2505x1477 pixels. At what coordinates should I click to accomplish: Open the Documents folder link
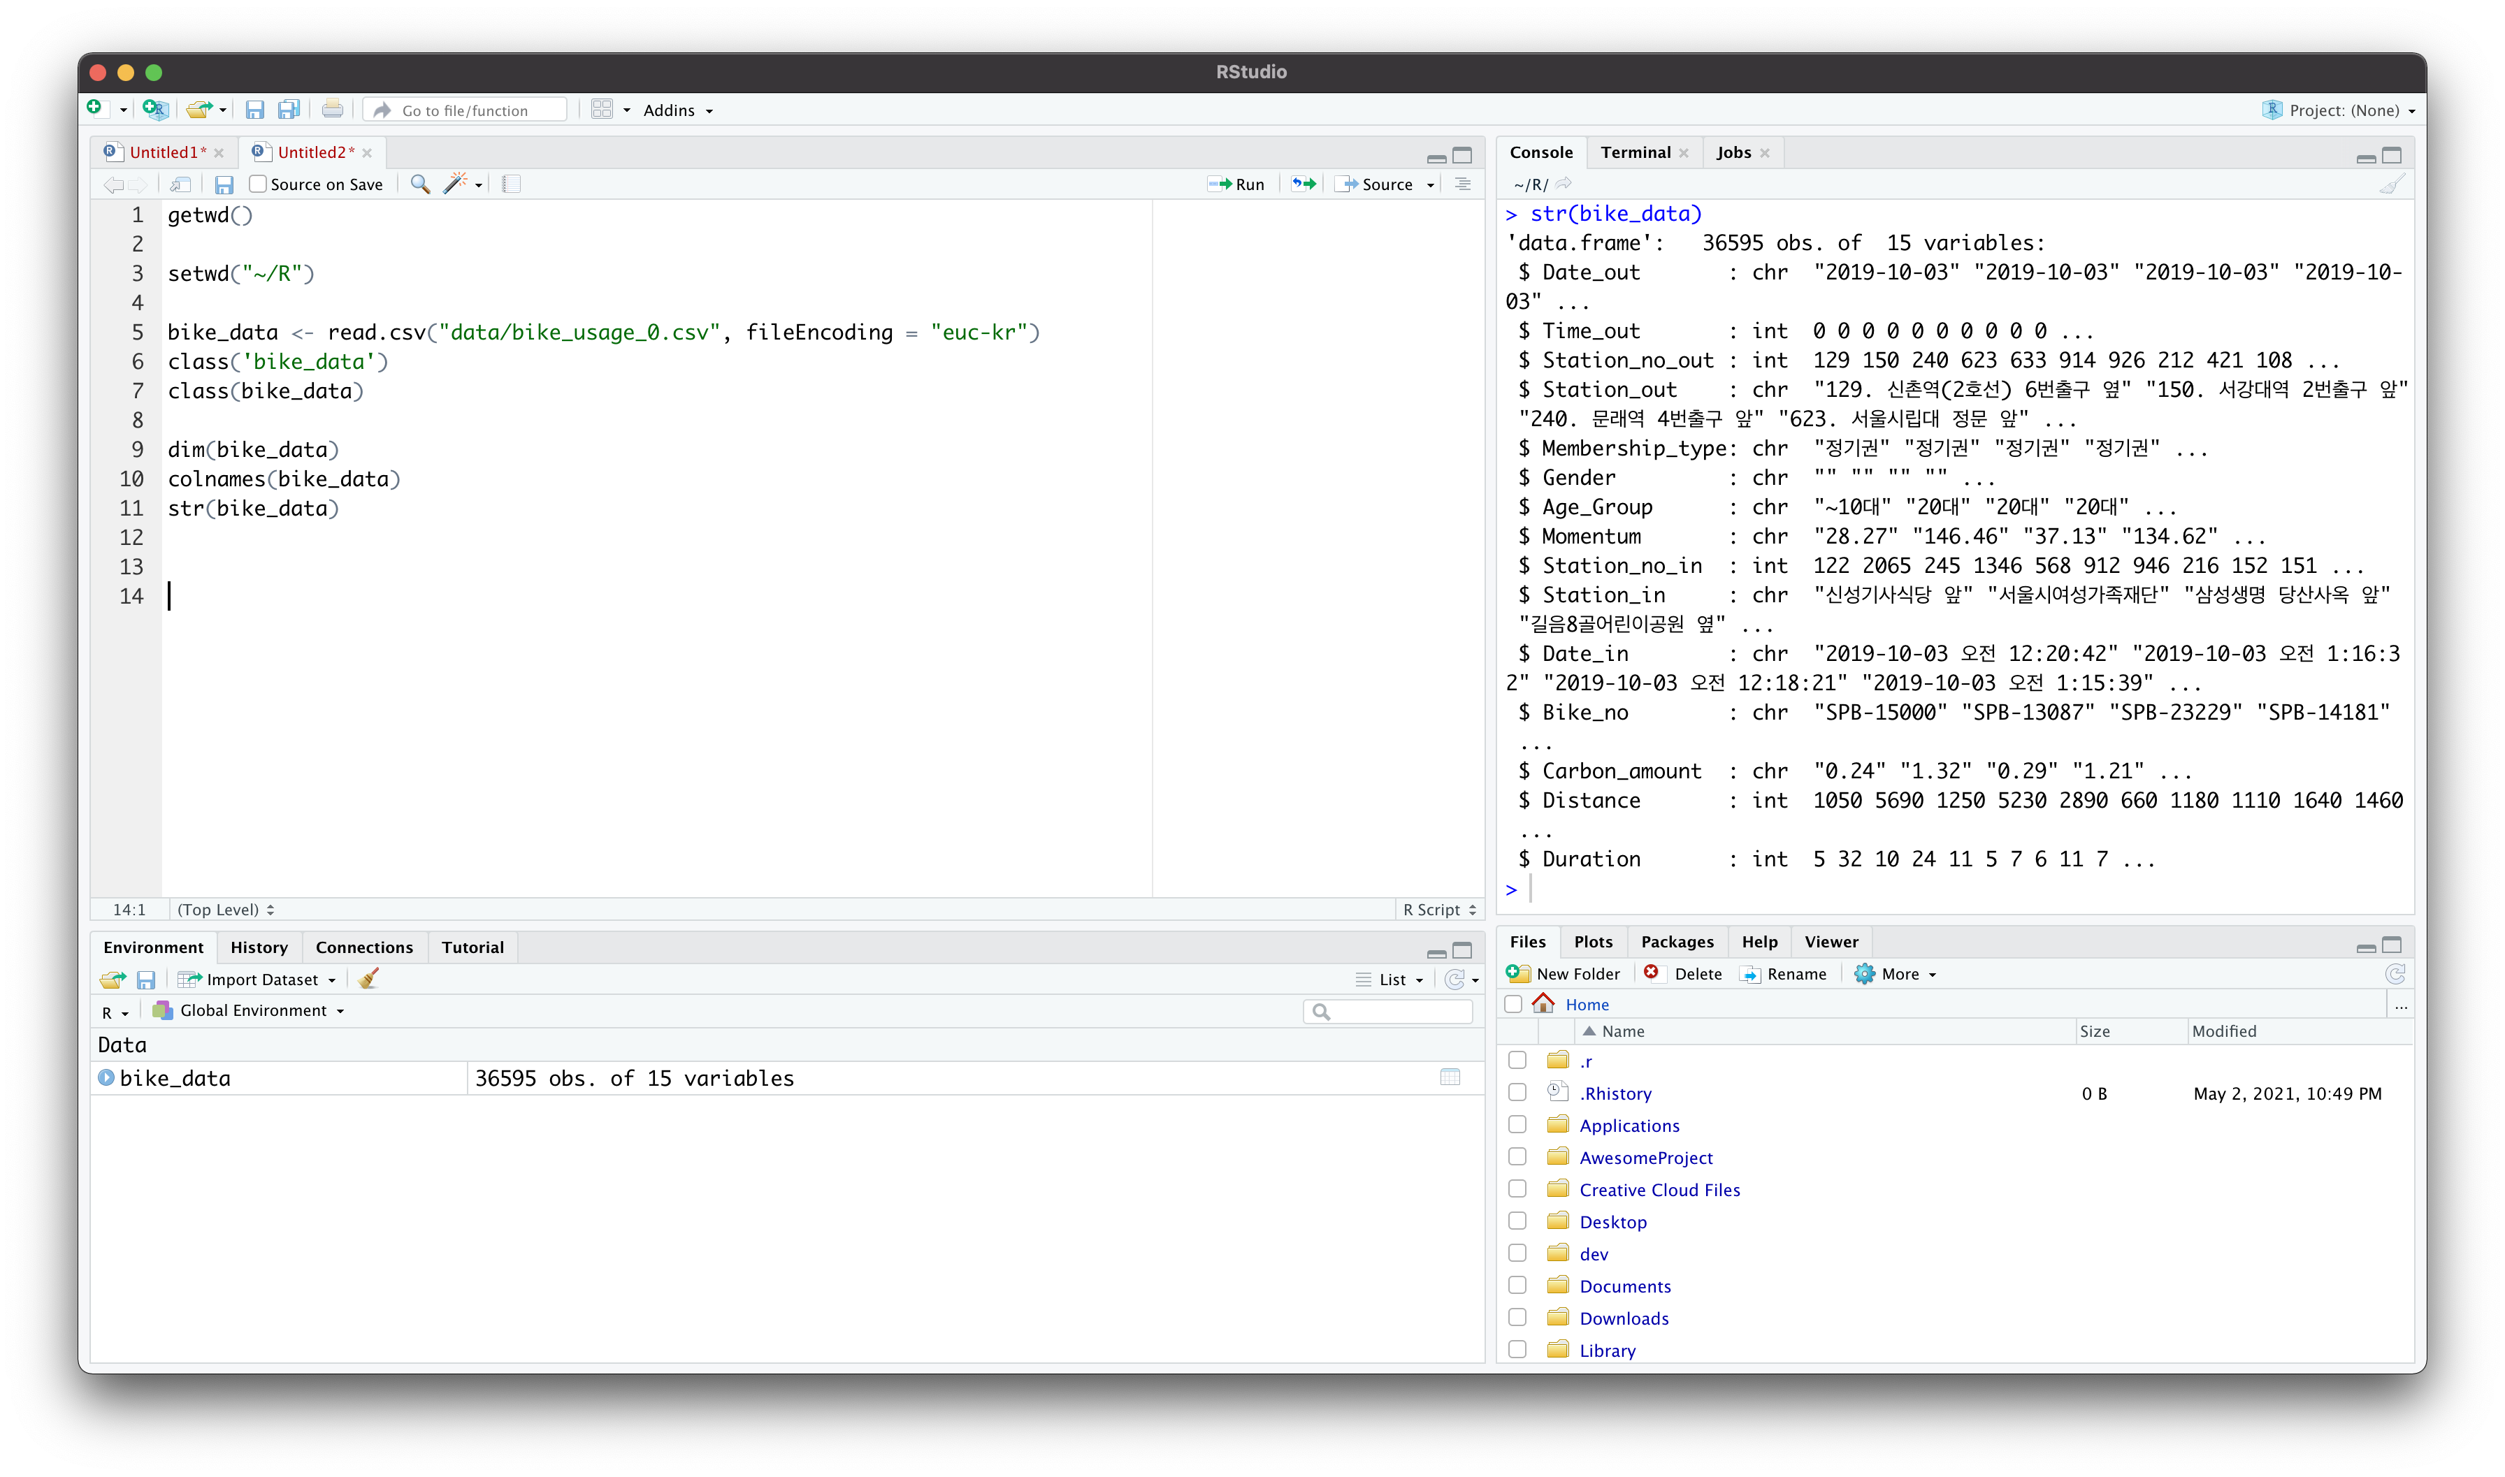click(x=1625, y=1286)
